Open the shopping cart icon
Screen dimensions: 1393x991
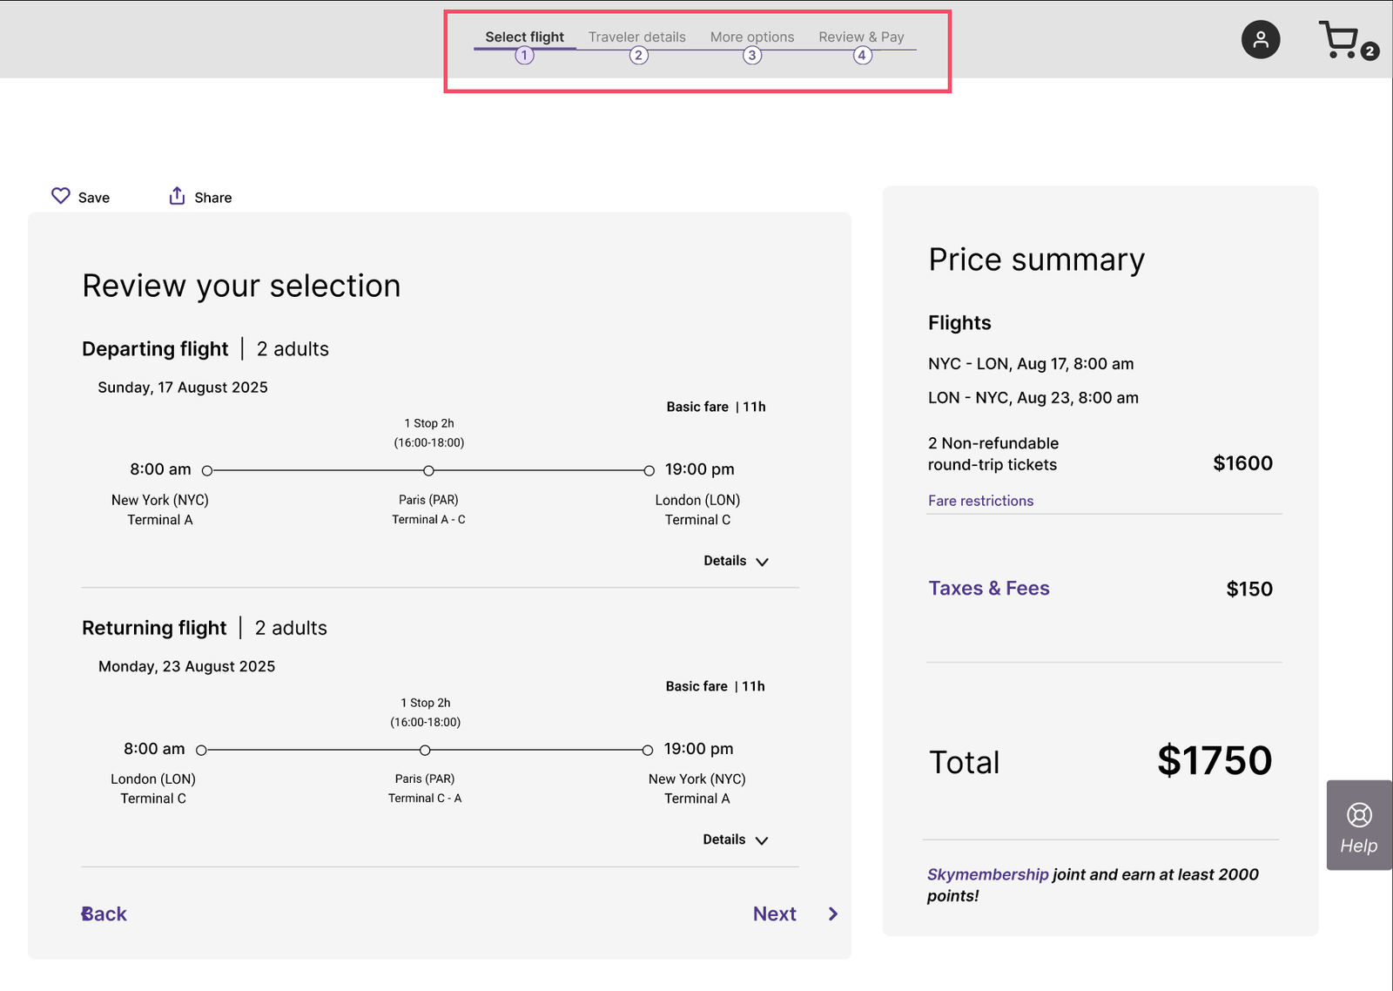pos(1339,40)
